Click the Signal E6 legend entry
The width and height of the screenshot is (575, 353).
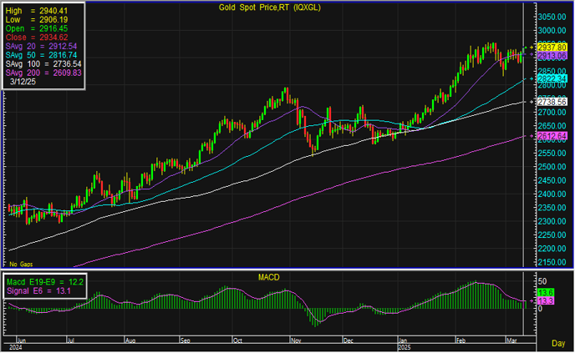click(x=38, y=290)
